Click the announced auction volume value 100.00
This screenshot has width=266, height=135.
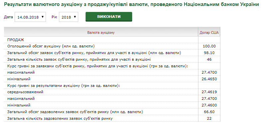209,46
